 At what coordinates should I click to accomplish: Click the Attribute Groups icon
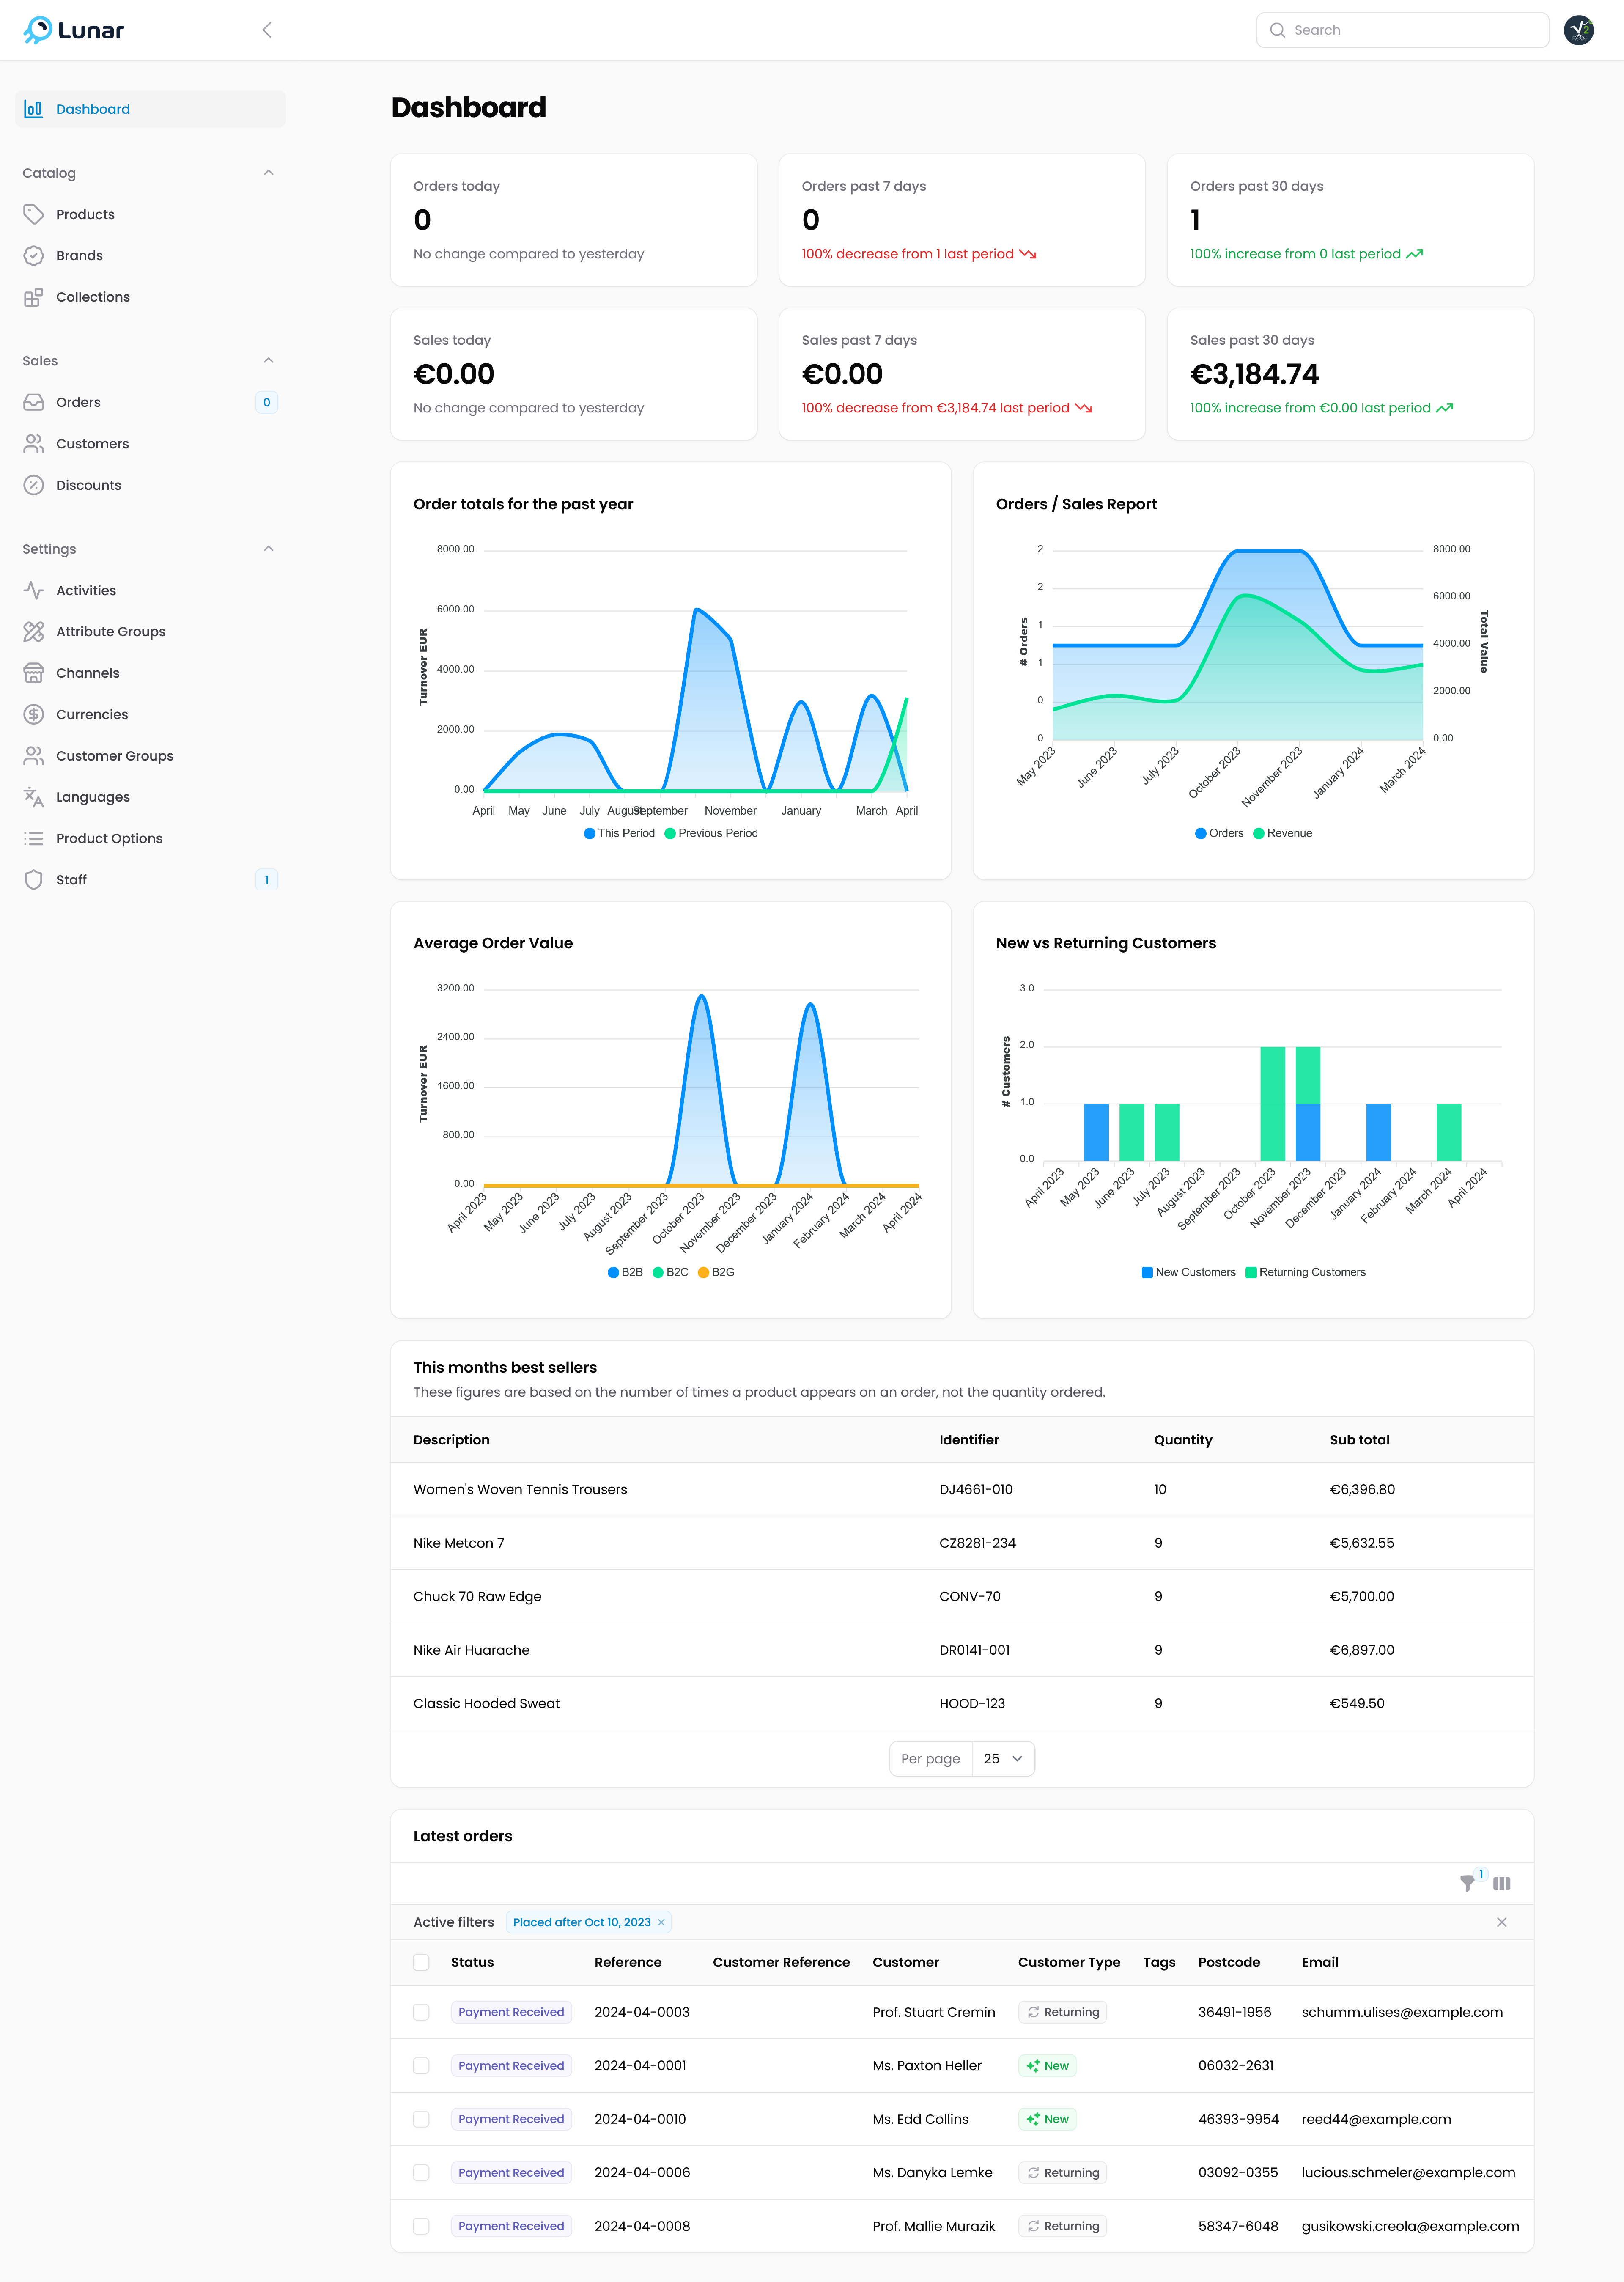tap(34, 632)
